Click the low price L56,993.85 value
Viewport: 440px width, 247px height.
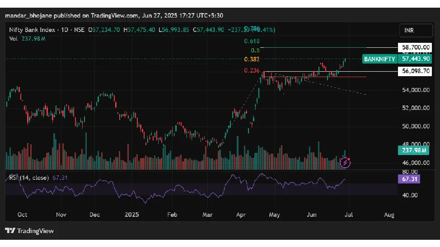174,30
